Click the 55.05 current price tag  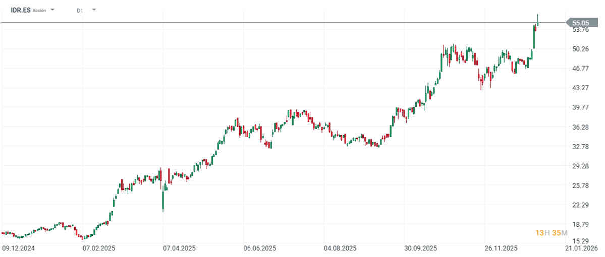(x=580, y=23)
